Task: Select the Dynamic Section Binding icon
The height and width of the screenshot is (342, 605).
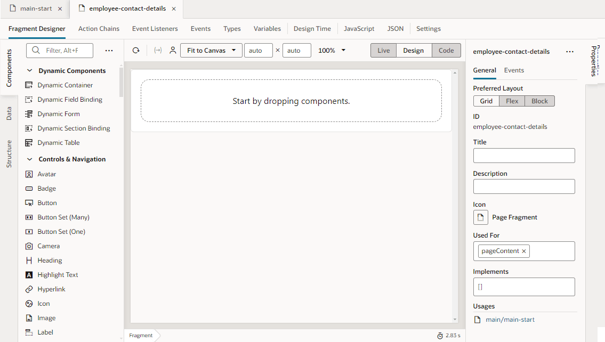Action: point(29,128)
